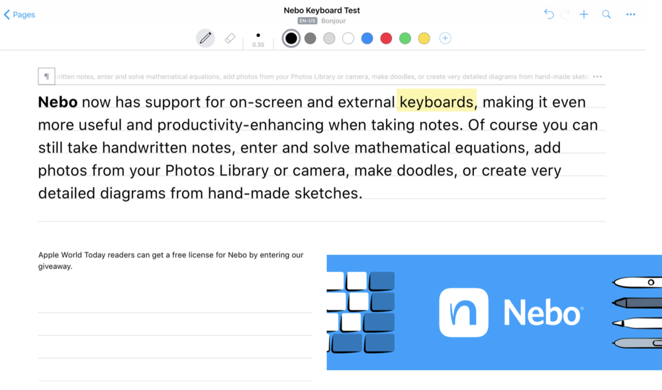Click the words hand-made sketches

(285, 193)
